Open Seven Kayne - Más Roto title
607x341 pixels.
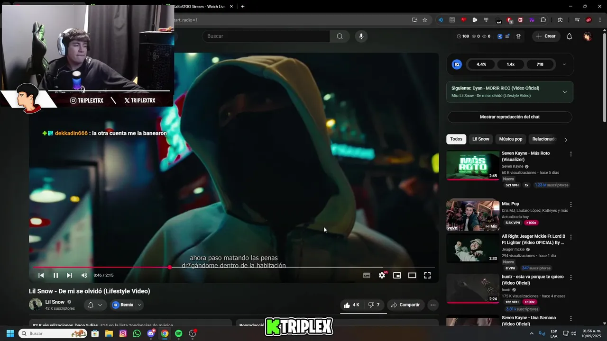526,156
